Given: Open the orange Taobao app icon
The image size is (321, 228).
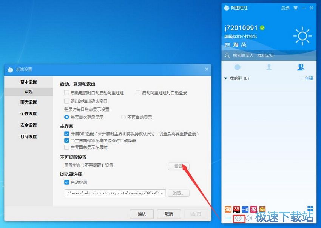Looking at the screenshot, I should click(x=228, y=209).
